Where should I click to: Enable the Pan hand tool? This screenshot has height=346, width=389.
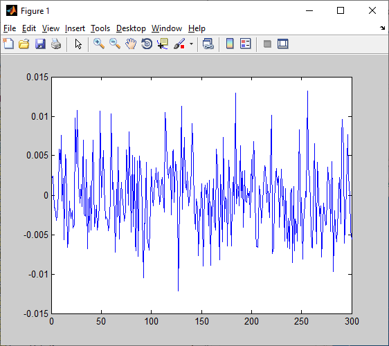pyautogui.click(x=131, y=44)
